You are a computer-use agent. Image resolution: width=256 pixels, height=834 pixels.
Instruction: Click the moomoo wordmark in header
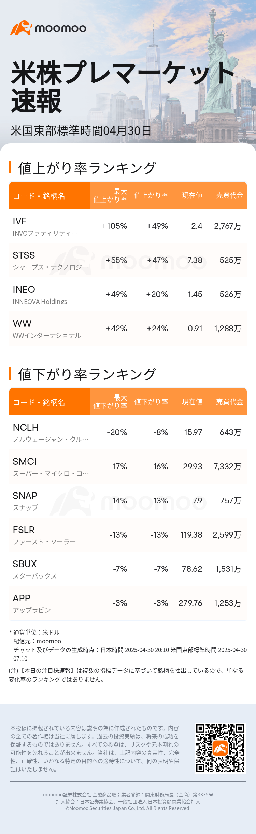click(61, 28)
